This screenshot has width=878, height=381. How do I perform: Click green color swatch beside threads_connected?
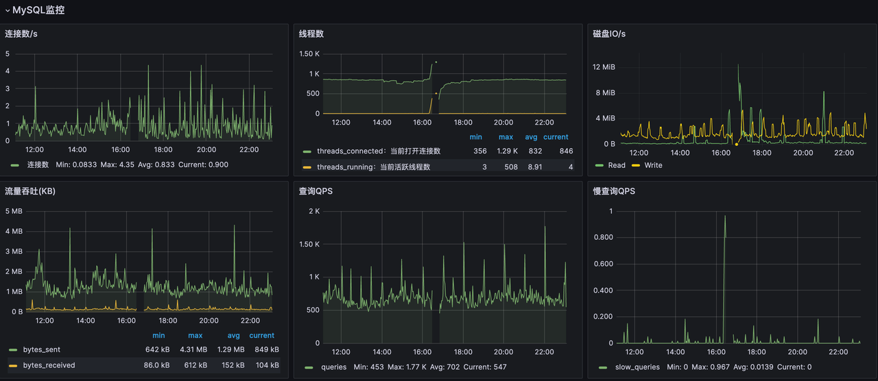(307, 151)
